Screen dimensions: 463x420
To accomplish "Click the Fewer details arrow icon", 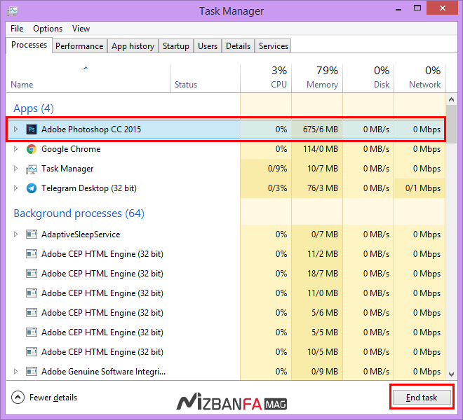I will click(x=18, y=398).
